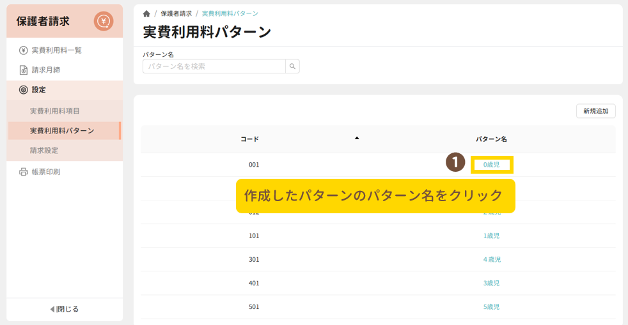This screenshot has width=628, height=325.
Task: Open the 5歳児 pattern link
Action: pos(491,306)
